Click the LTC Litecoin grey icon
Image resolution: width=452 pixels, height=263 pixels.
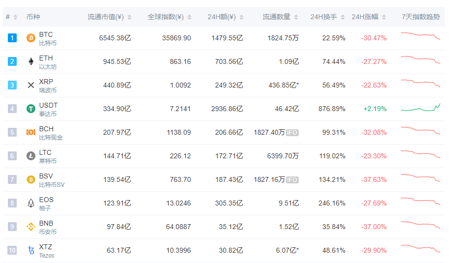(31, 156)
